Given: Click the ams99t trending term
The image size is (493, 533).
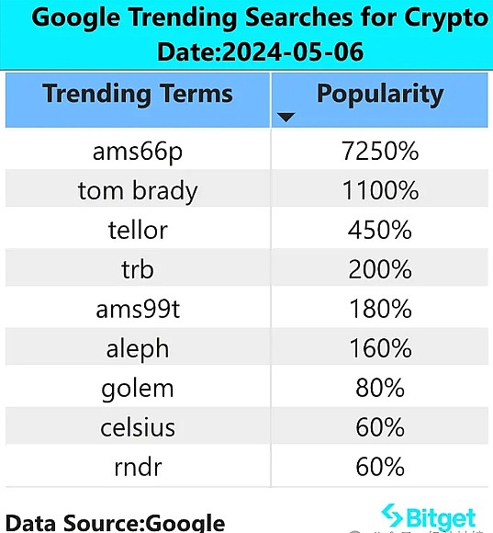Looking at the screenshot, I should click(138, 309).
